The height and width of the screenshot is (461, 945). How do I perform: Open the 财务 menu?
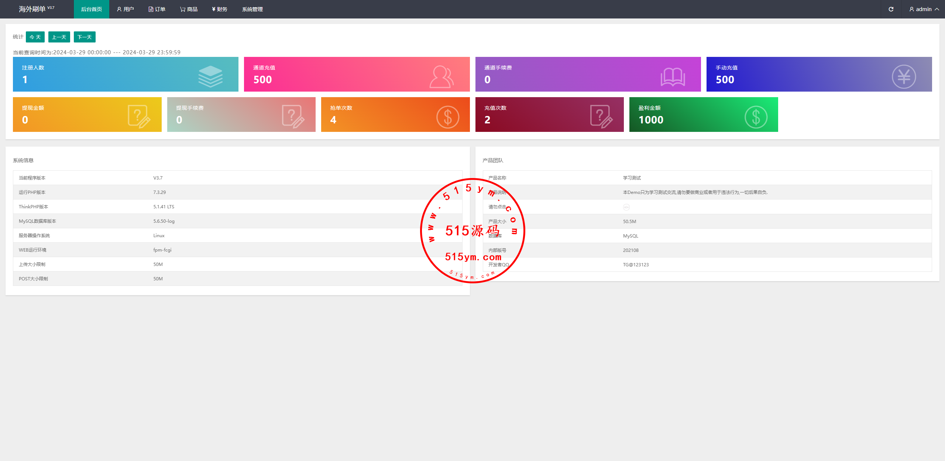[220, 9]
